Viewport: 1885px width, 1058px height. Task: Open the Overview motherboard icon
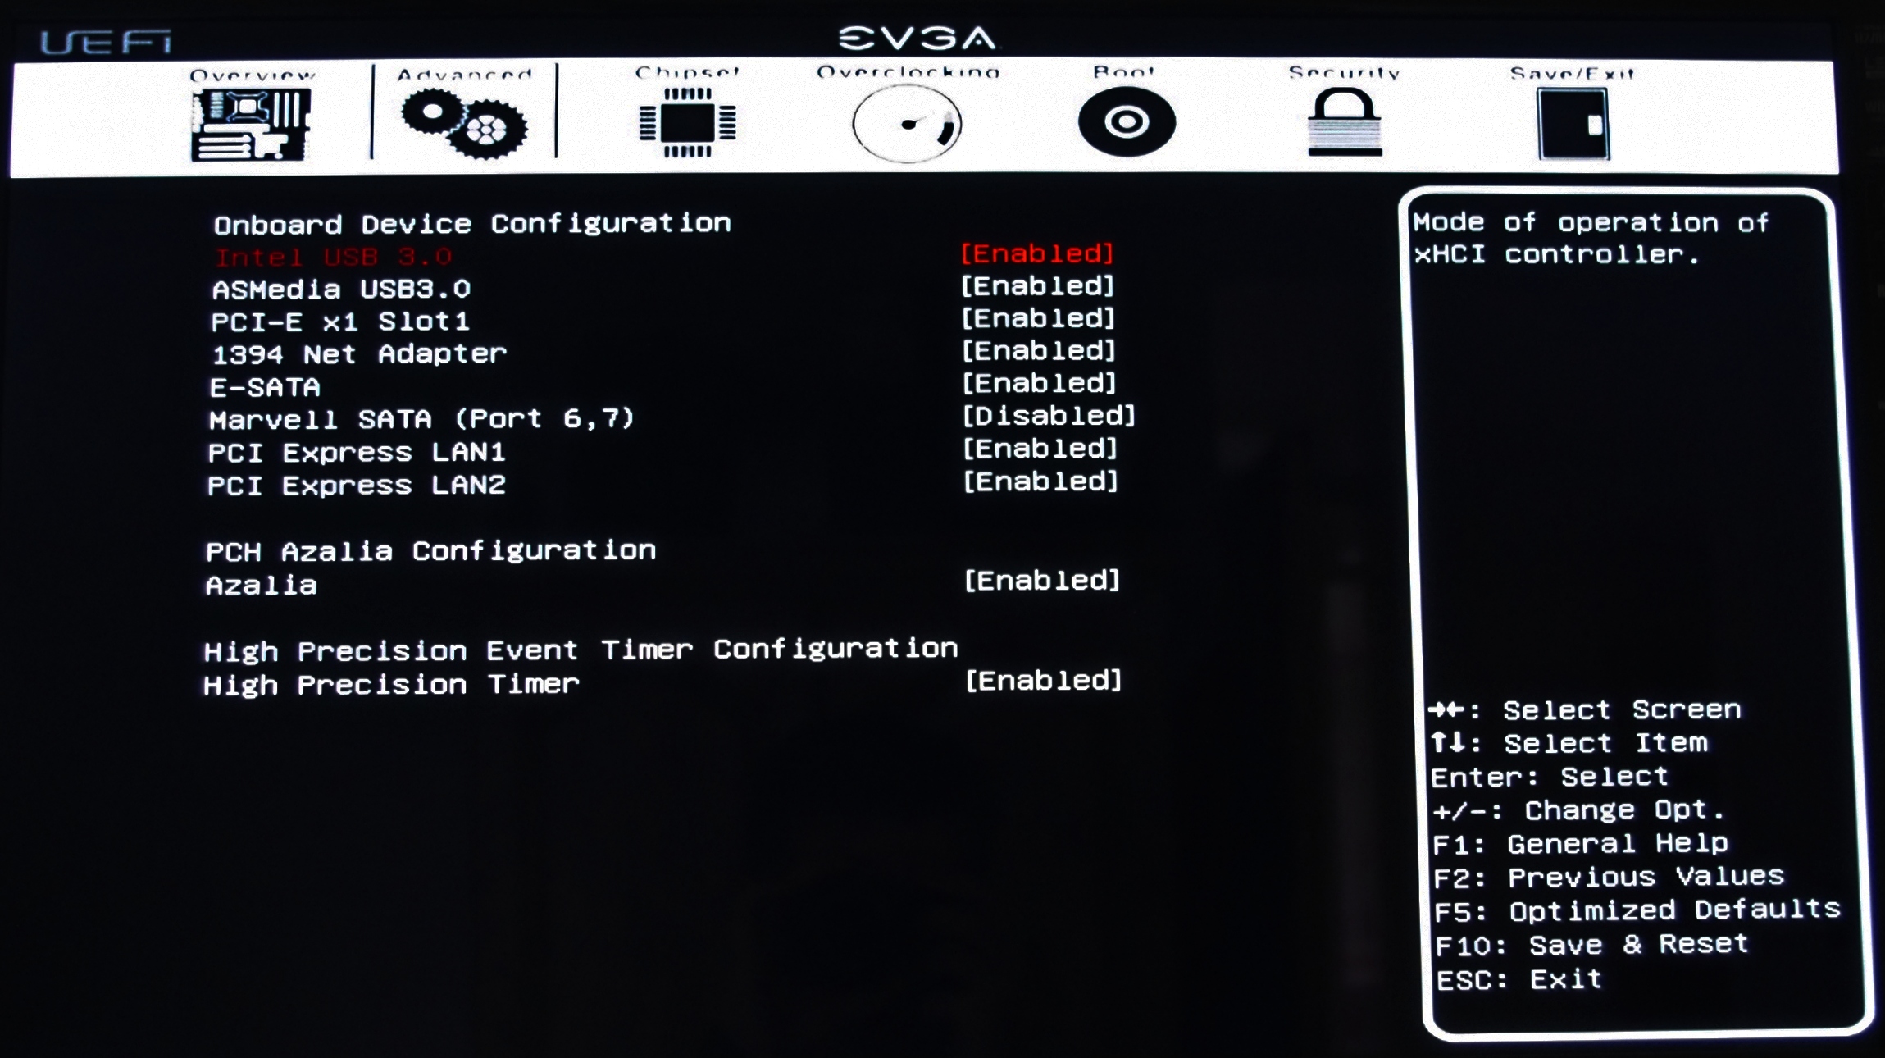point(251,125)
